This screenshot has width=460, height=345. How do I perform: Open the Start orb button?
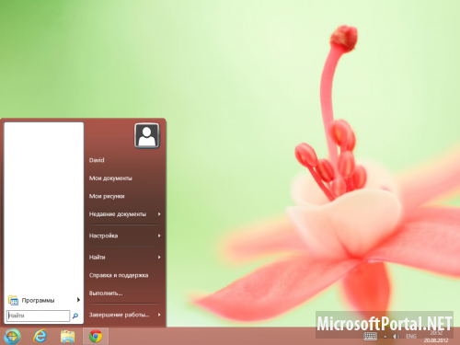point(12,336)
